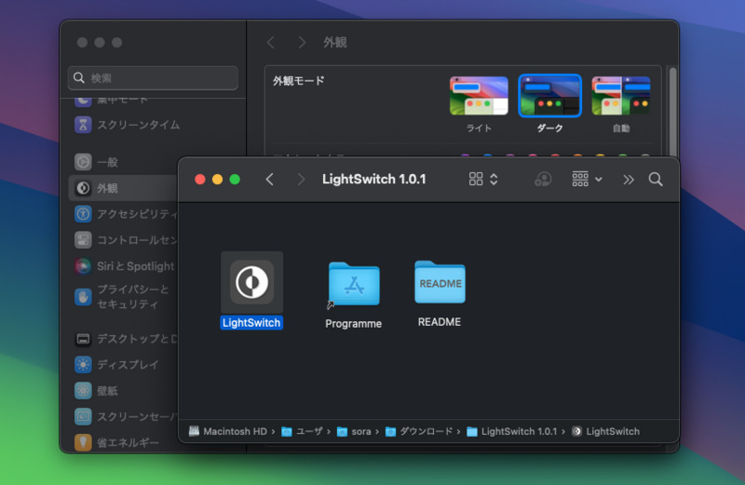This screenshot has height=485, width=745.
Task: Open Finder view mode switcher dropdown
Action: click(x=484, y=180)
